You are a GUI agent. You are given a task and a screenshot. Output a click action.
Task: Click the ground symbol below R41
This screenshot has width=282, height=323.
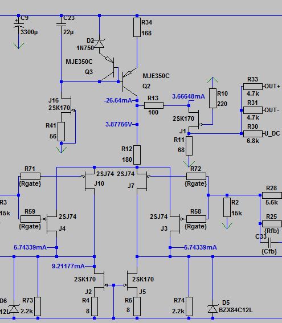pos(61,150)
